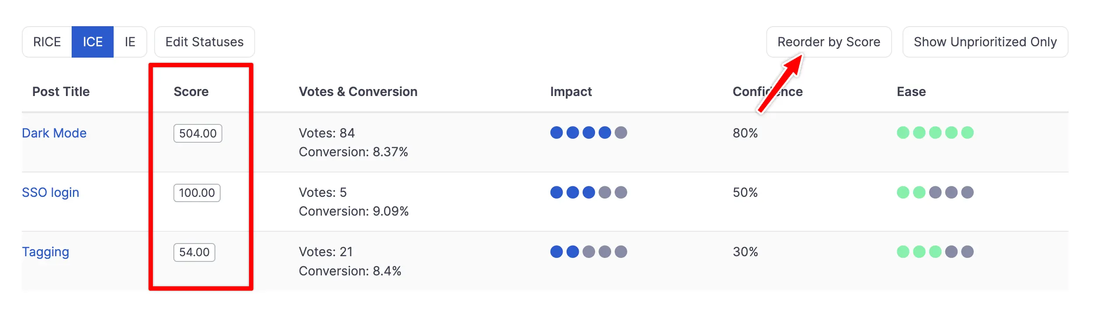
Task: Select the ICE scoring tab
Action: tap(93, 42)
